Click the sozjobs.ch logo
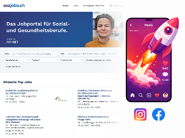185x138 pixels. click(x=14, y=6)
